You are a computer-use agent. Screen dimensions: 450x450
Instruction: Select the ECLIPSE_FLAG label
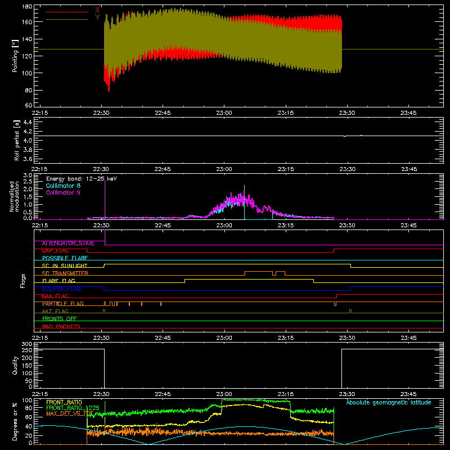[61, 289]
